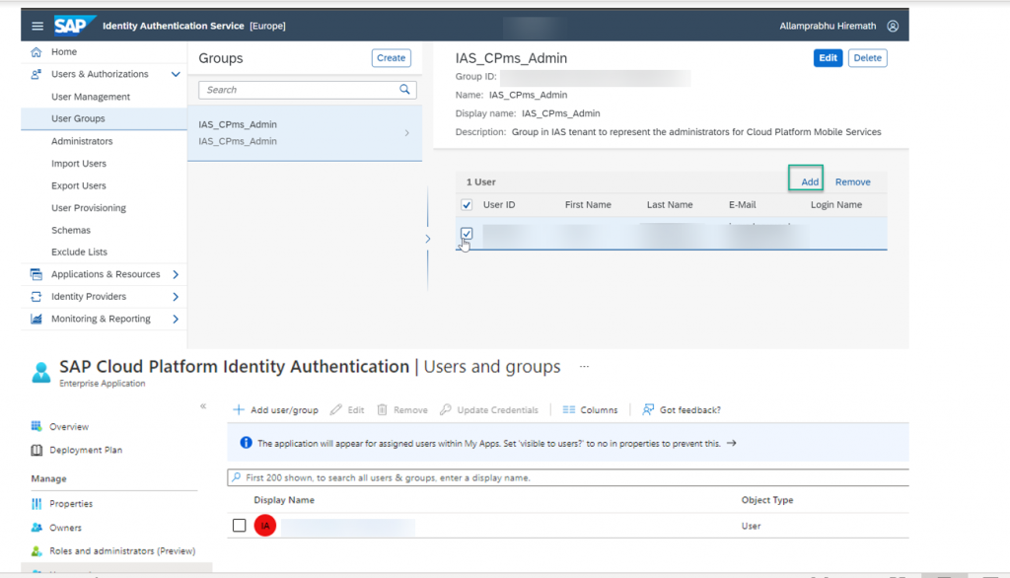
Task: Toggle the select-all checkbox in user table header
Action: click(467, 205)
